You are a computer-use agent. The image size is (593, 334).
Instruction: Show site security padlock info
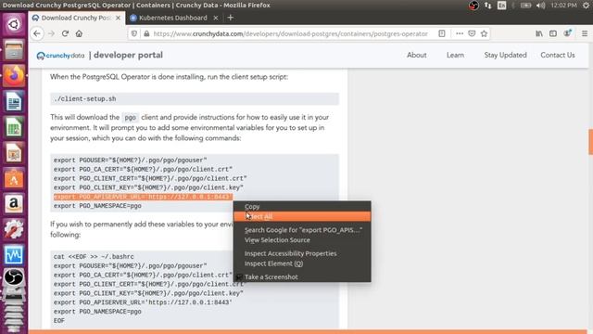(x=146, y=33)
